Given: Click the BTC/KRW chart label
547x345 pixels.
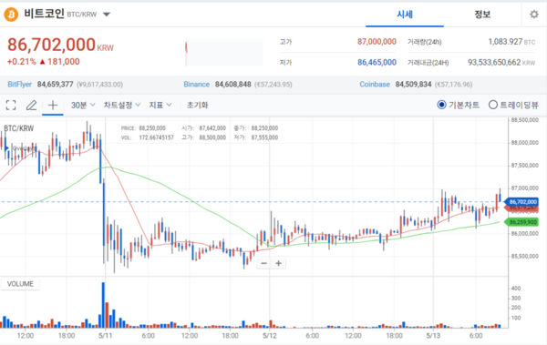Looking at the screenshot, I should click(19, 128).
